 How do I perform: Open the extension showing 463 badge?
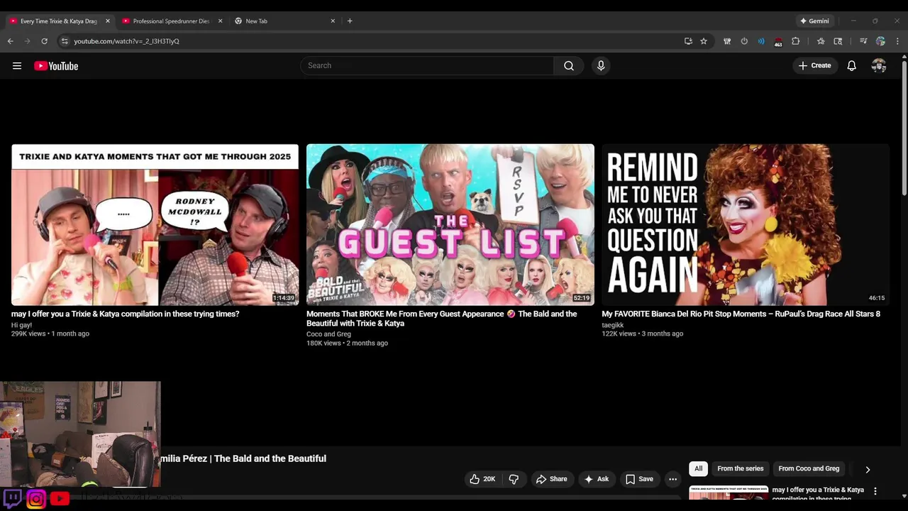[778, 42]
